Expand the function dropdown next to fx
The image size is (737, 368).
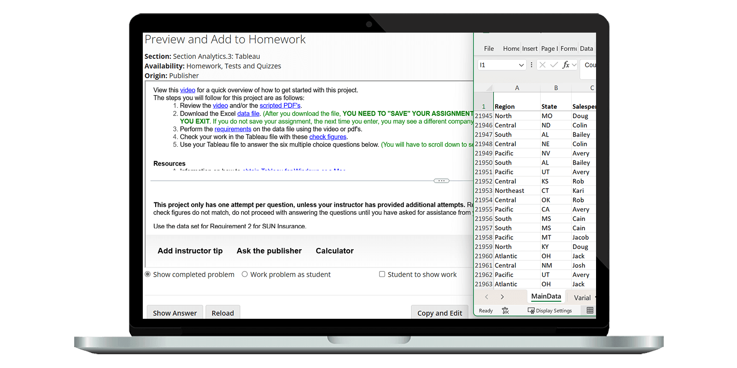coord(574,65)
